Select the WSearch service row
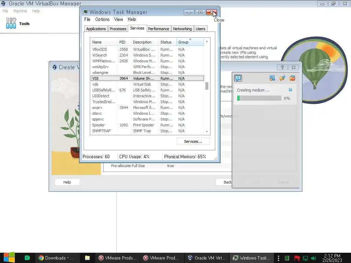The height and width of the screenshot is (263, 351). point(147,55)
